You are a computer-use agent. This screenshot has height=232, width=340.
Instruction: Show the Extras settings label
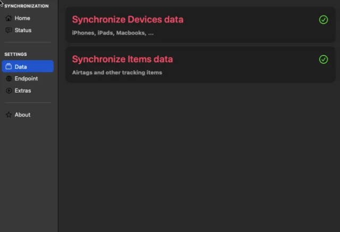tap(23, 90)
